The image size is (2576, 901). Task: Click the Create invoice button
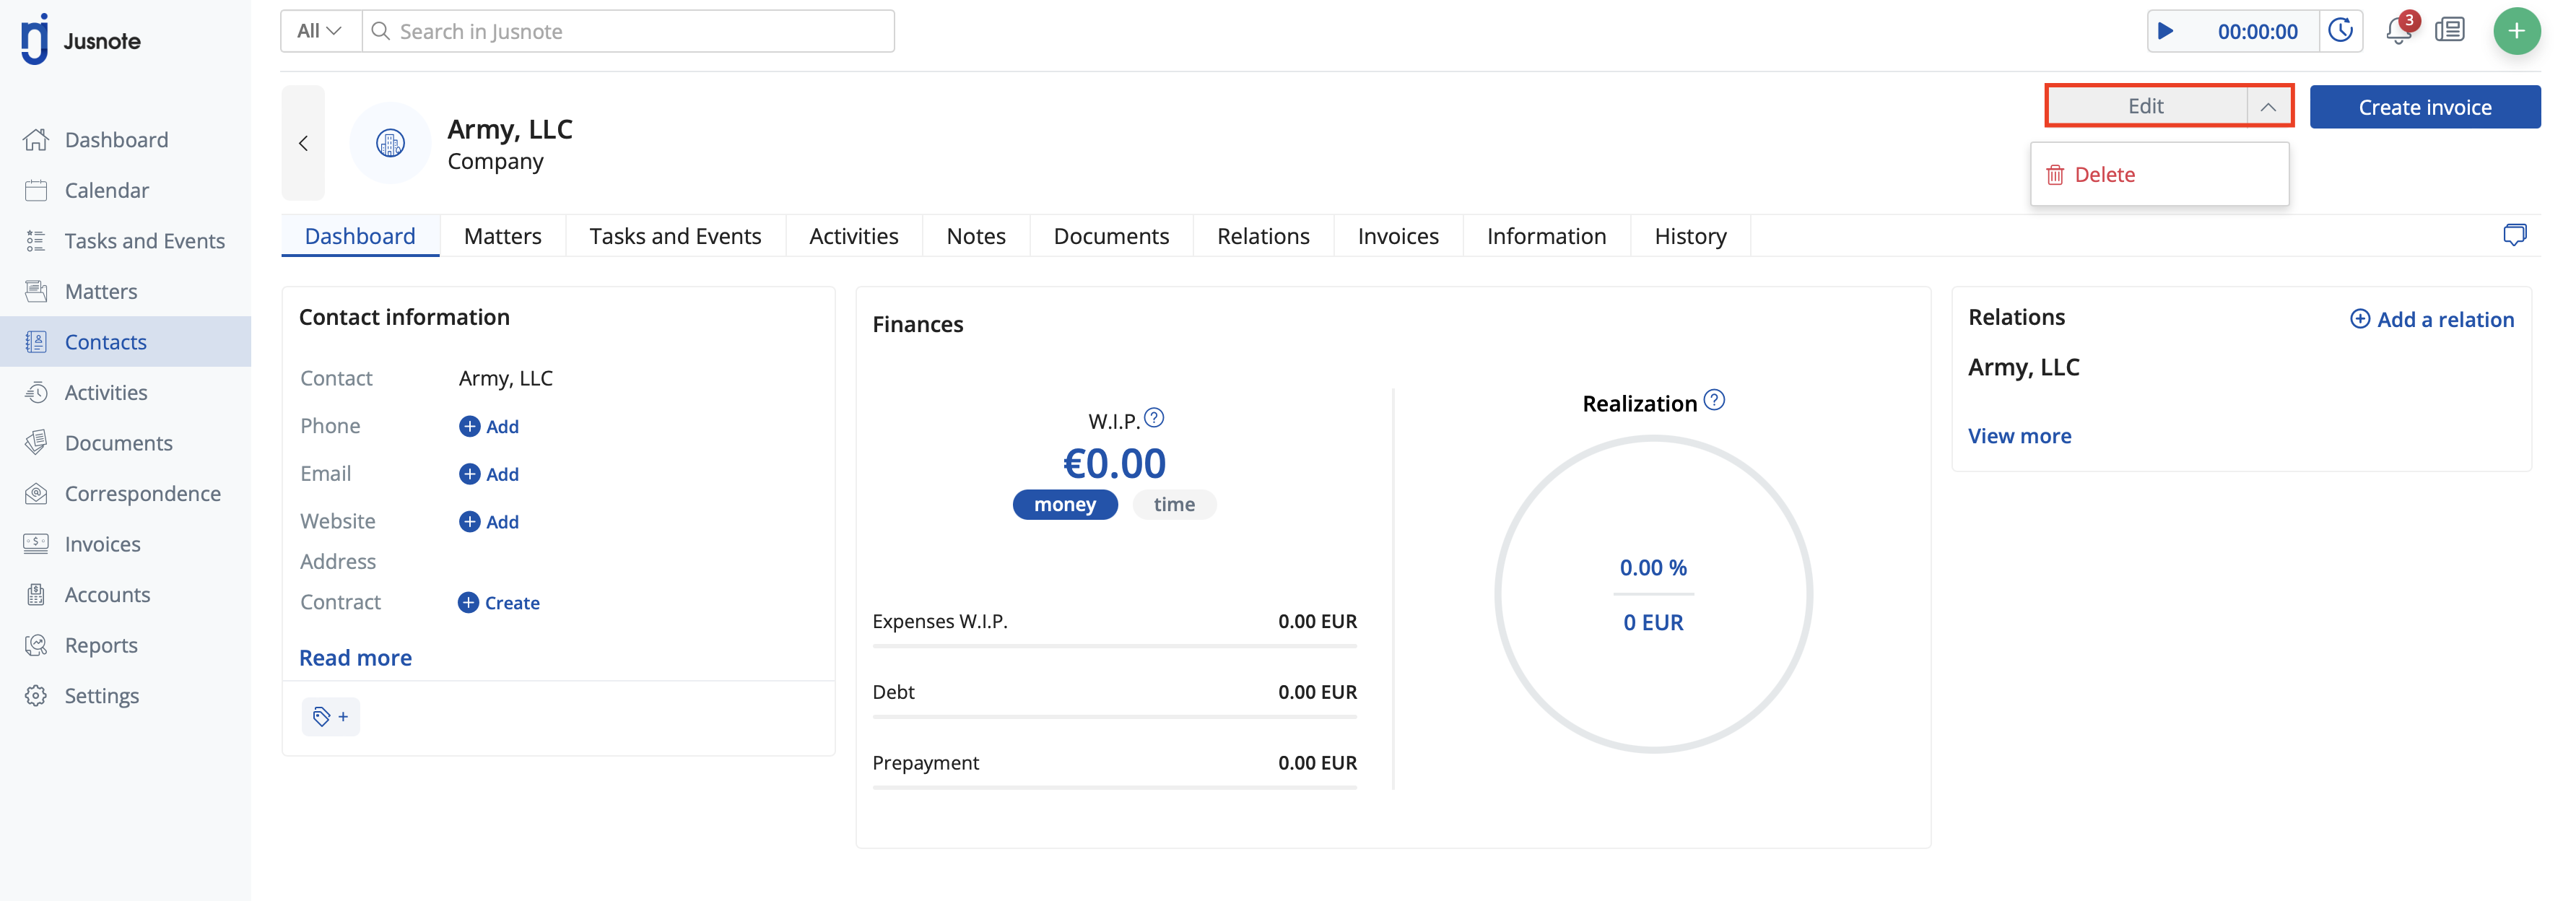coord(2424,107)
